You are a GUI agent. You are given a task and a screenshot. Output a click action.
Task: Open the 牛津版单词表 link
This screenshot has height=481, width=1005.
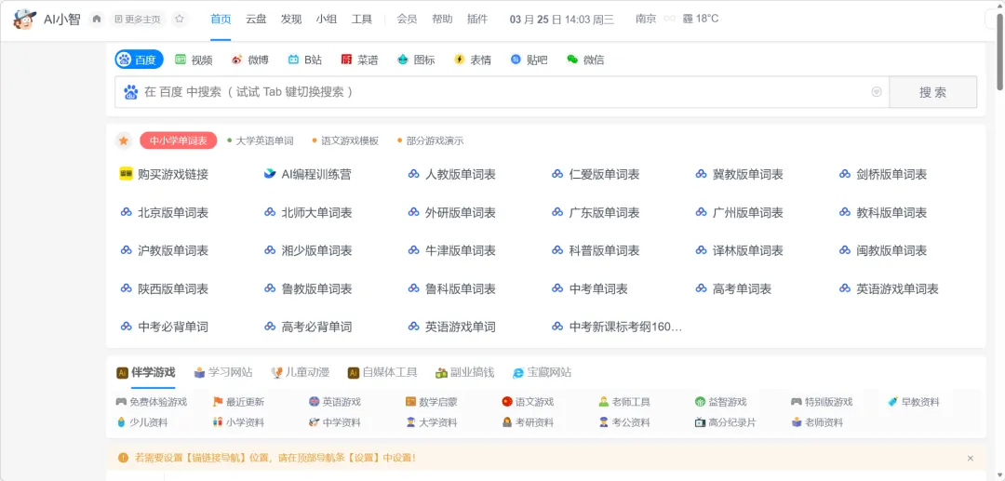(x=451, y=250)
